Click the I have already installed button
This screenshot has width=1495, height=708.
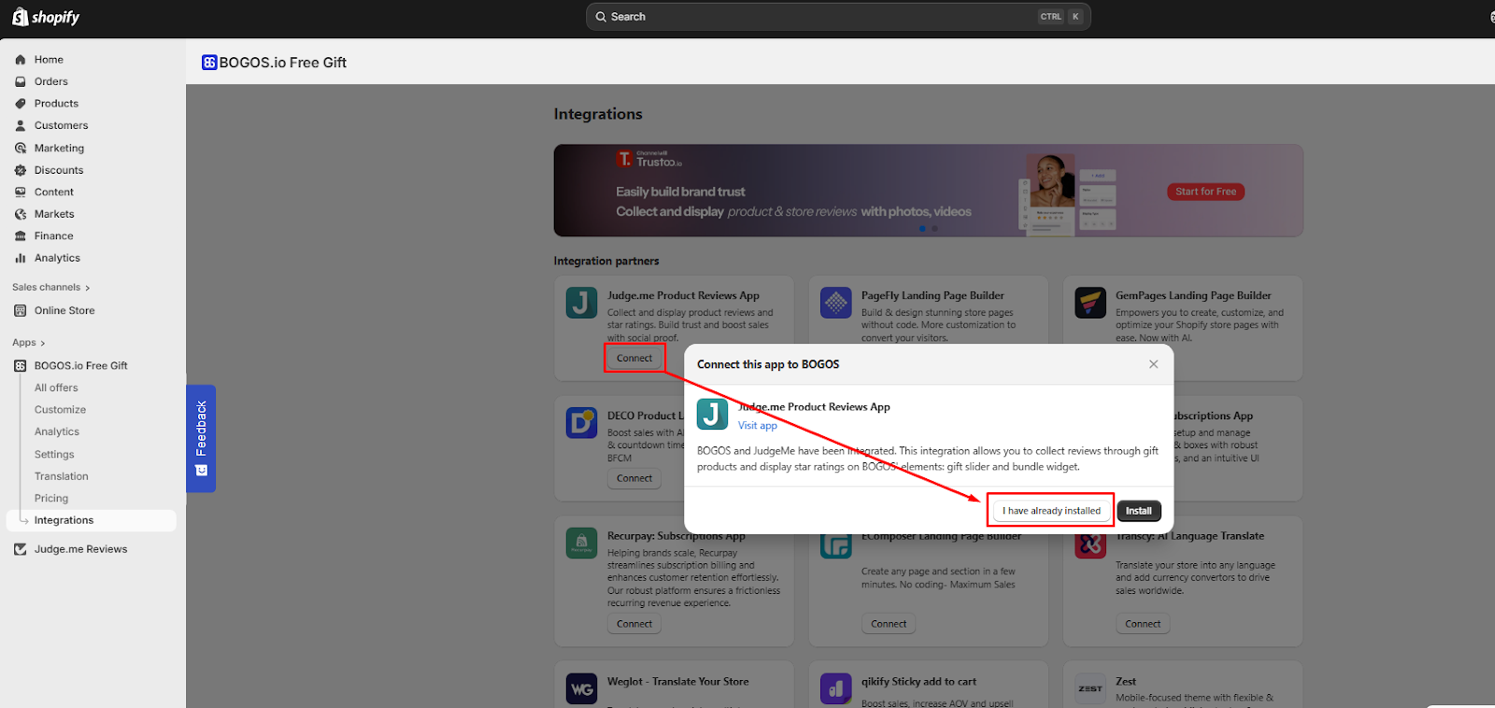(1051, 511)
